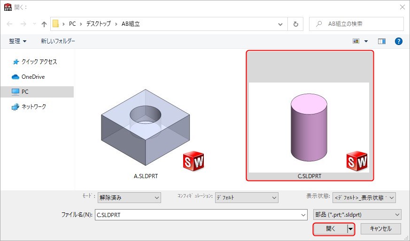Click 新しいフォルダー in the toolbar
Image resolution: width=410 pixels, height=241 pixels.
58,41
